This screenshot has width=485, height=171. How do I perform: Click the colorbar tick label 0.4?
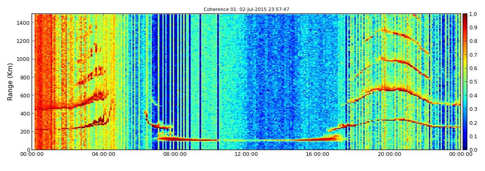[474, 95]
